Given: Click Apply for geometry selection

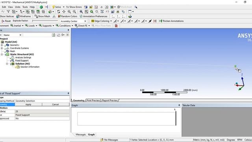Looking at the screenshot, I should [x=28, y=105].
